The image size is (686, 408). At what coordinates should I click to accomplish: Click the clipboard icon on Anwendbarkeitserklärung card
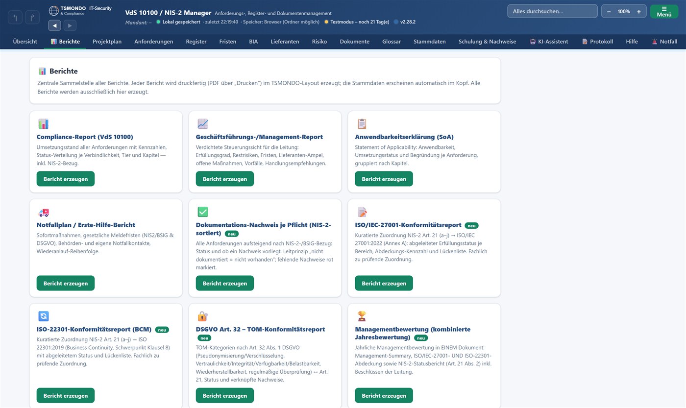click(362, 124)
